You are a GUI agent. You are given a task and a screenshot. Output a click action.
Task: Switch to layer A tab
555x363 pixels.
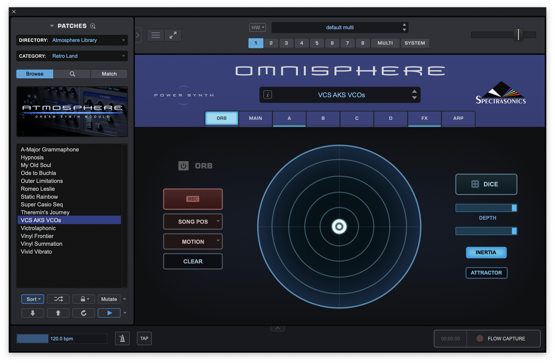[x=289, y=118]
